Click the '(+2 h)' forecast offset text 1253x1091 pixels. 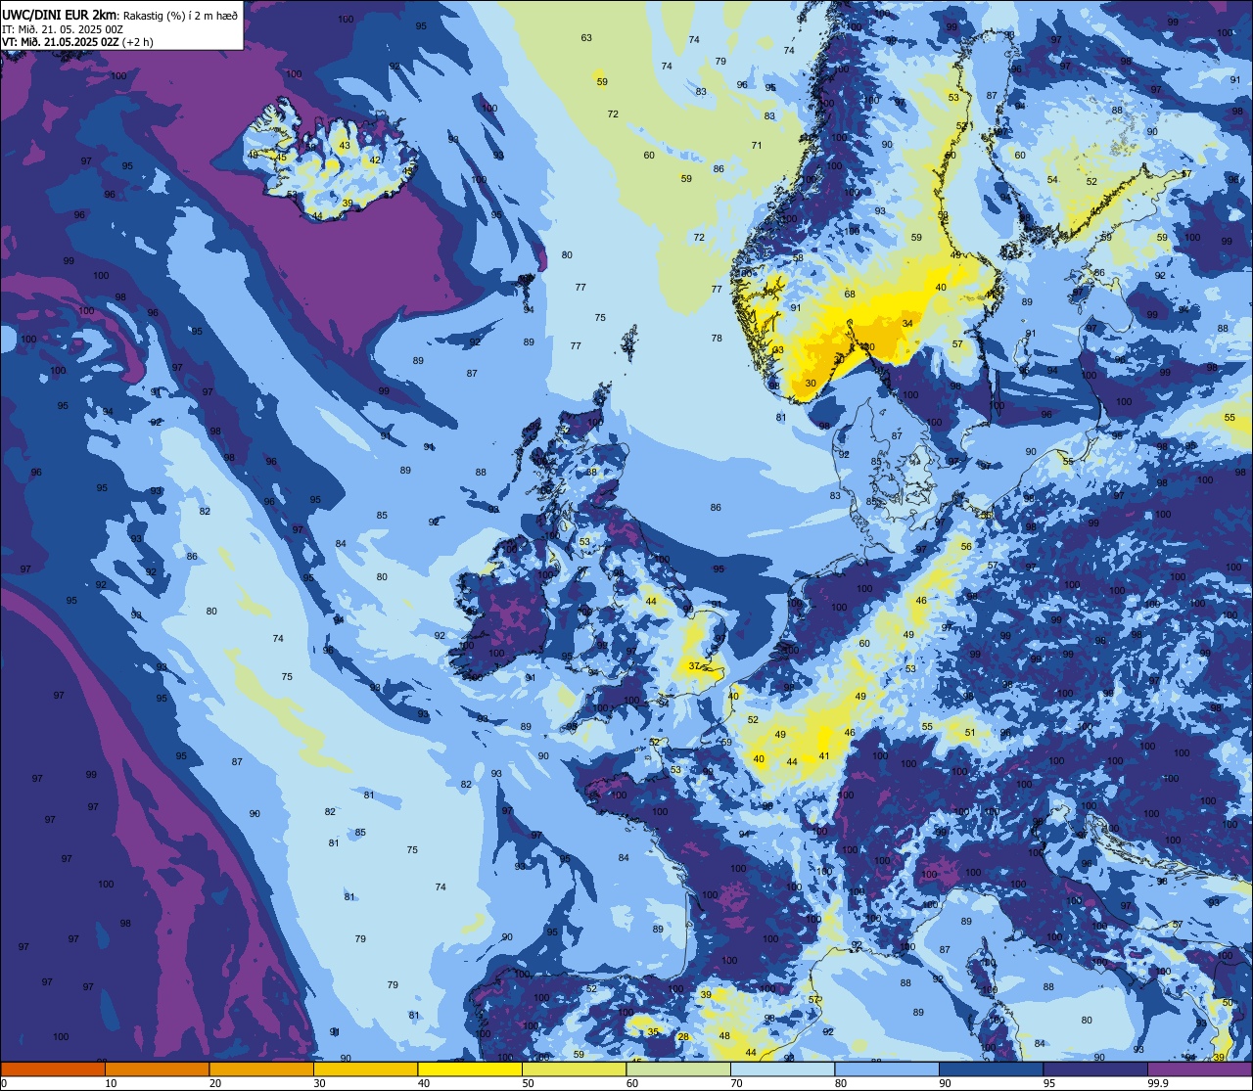[138, 41]
